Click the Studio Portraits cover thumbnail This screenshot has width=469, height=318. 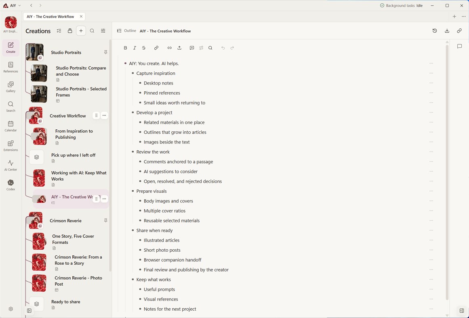click(35, 52)
